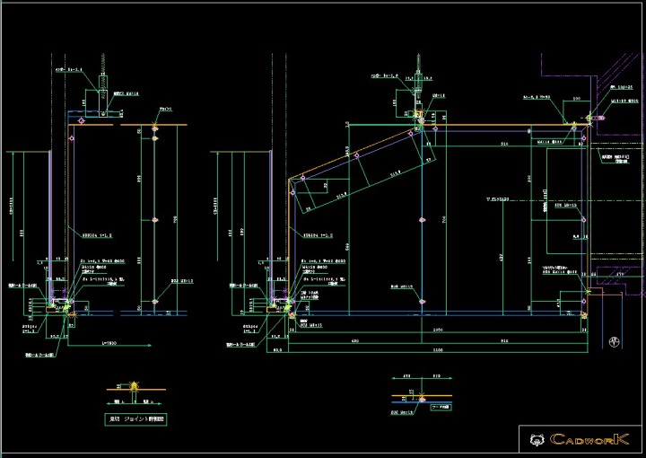This screenshot has width=646, height=458.
Task: Click the Cadwork watermark text
Action: tap(592, 440)
